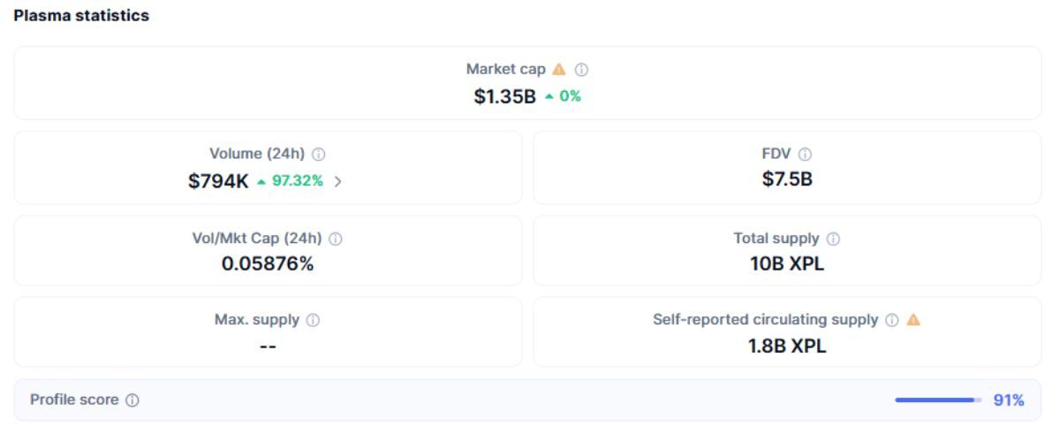
Task: Click info icon beside Self-reported circulating supply
Action: pos(892,320)
